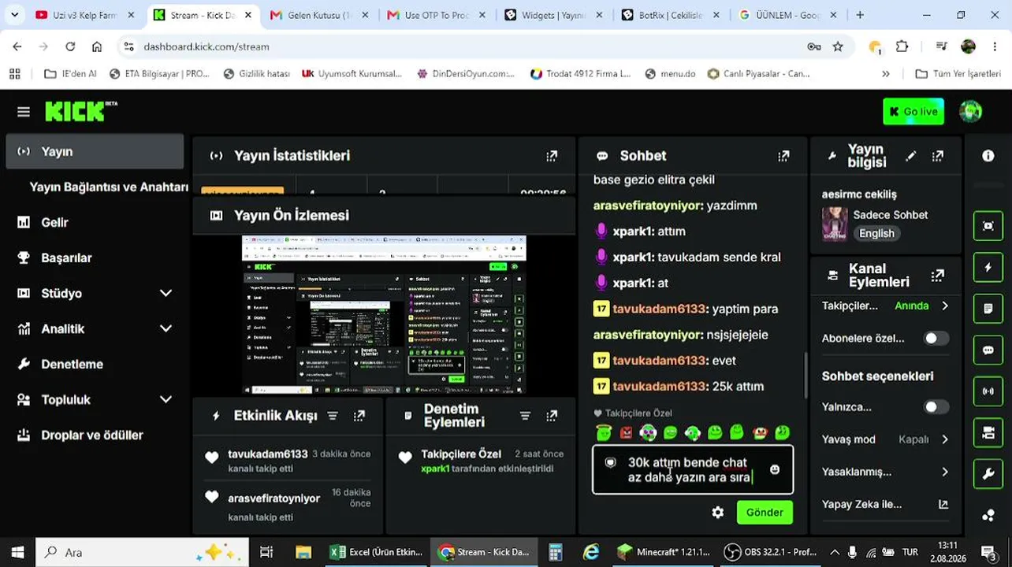Send the chat message with Gönder
This screenshot has width=1012, height=567.
tap(765, 513)
